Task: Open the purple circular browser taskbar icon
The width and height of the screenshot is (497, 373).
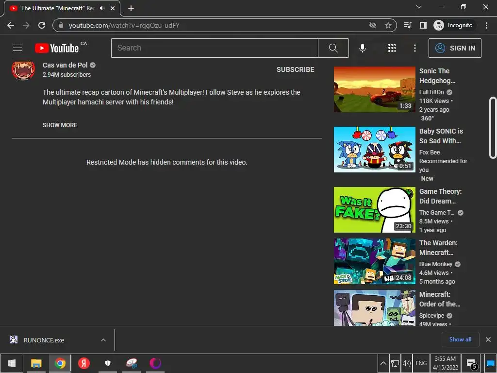Action: click(x=155, y=363)
